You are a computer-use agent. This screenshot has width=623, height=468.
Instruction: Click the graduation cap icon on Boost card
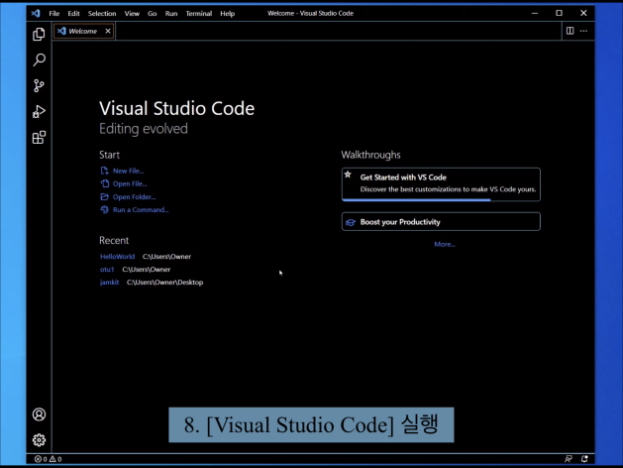click(x=350, y=222)
